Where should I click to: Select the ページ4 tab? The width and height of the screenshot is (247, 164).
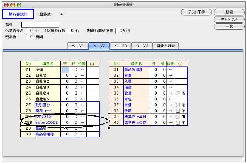pyautogui.click(x=141, y=46)
